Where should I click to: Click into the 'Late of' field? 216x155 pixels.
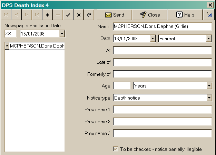[x=162, y=62]
